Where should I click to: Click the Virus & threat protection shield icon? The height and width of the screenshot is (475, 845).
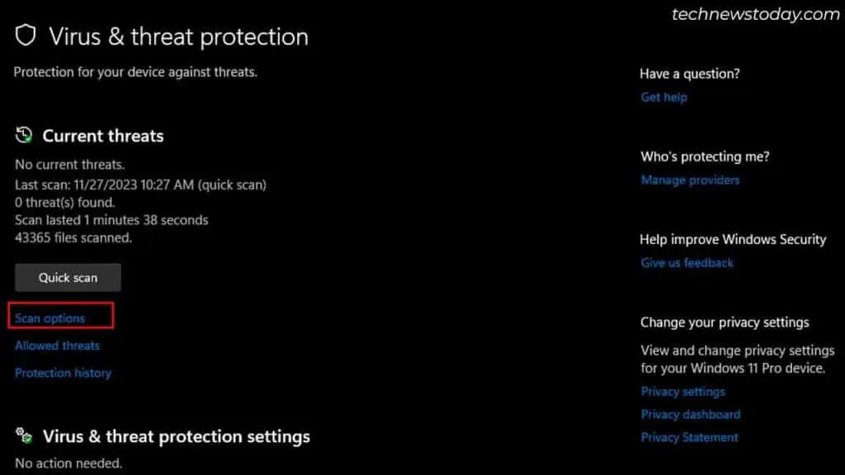point(26,36)
